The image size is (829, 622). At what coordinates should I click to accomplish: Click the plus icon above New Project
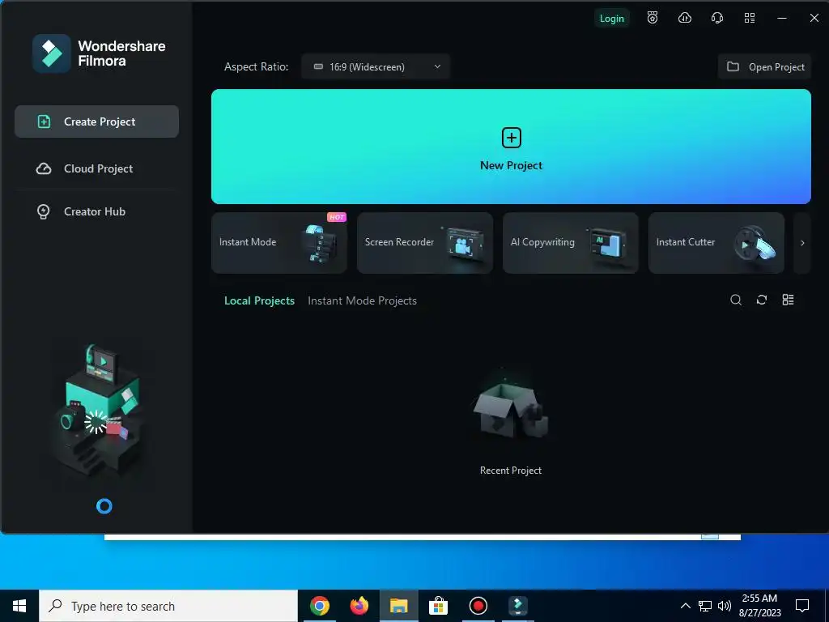[x=512, y=138]
